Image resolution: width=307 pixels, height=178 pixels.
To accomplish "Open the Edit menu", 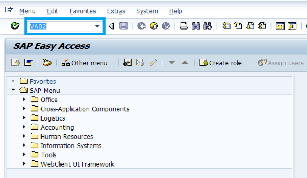I will click(x=53, y=11).
